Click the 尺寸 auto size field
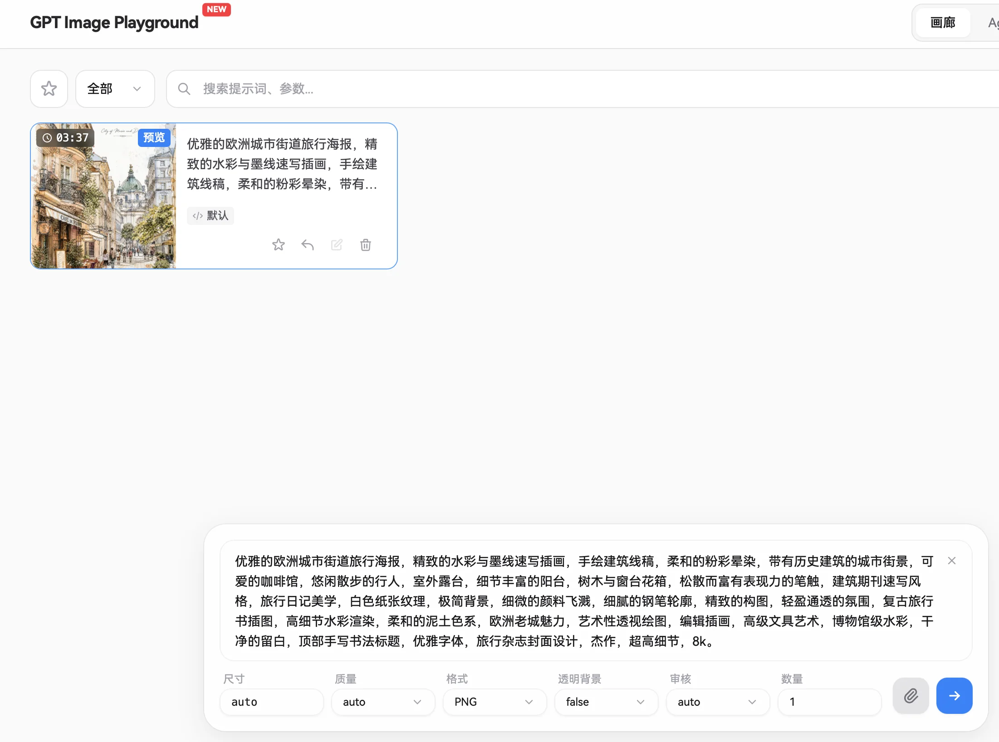This screenshot has width=999, height=742. pos(272,702)
